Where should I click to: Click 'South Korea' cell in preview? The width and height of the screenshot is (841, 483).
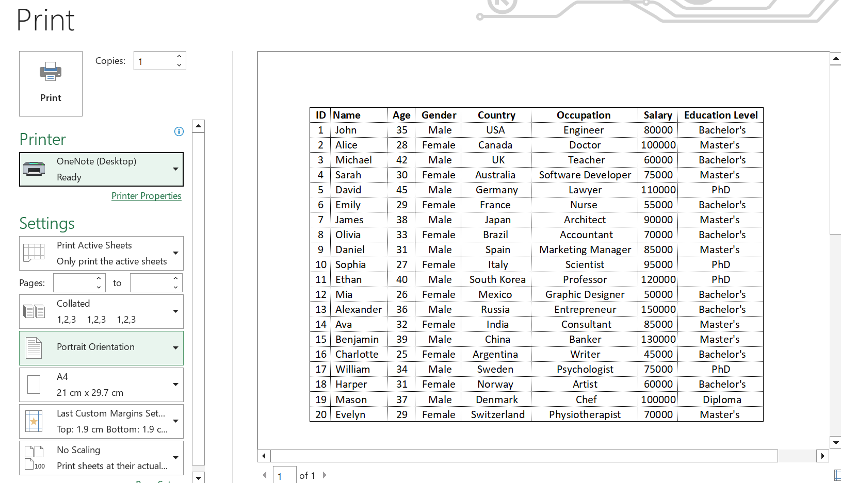tap(497, 279)
